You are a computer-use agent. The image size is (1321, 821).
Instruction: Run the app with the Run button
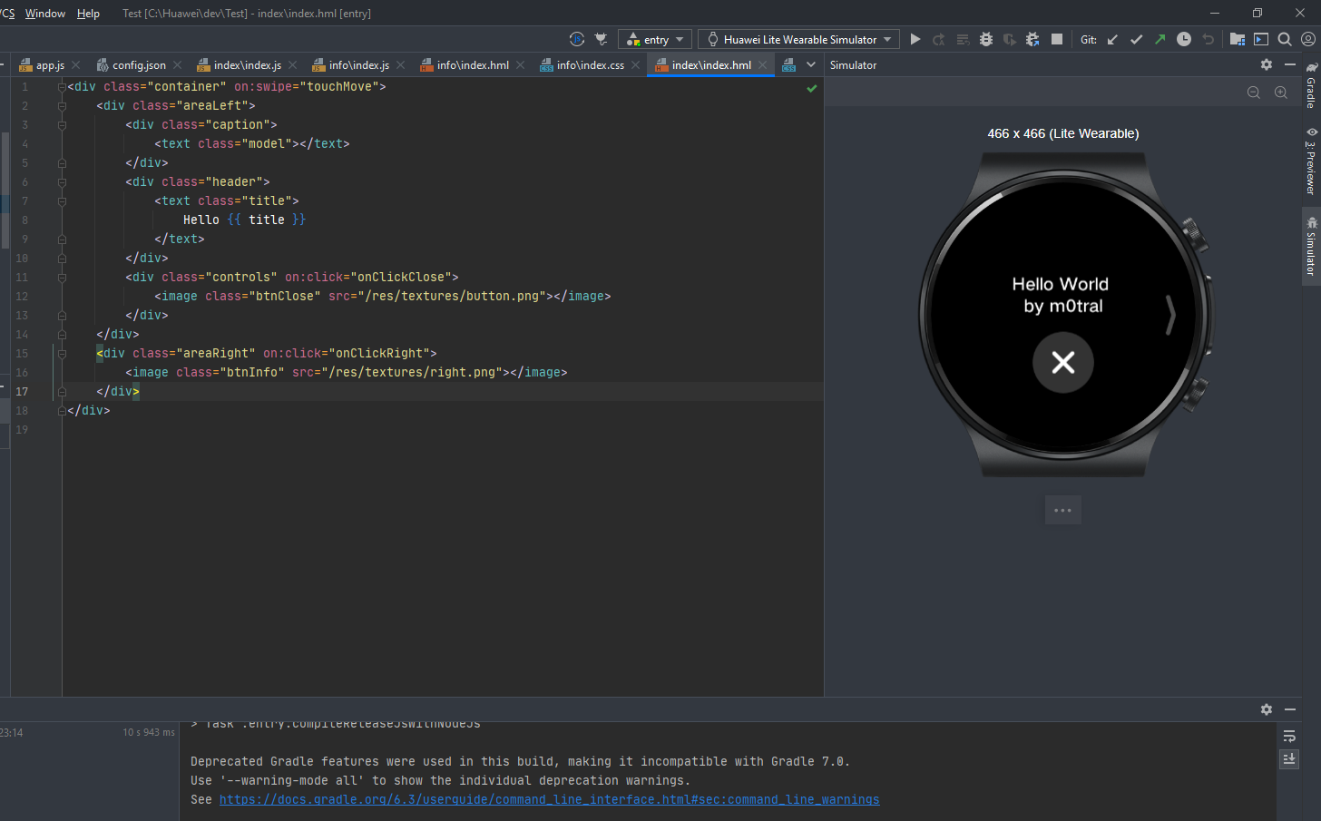[915, 39]
